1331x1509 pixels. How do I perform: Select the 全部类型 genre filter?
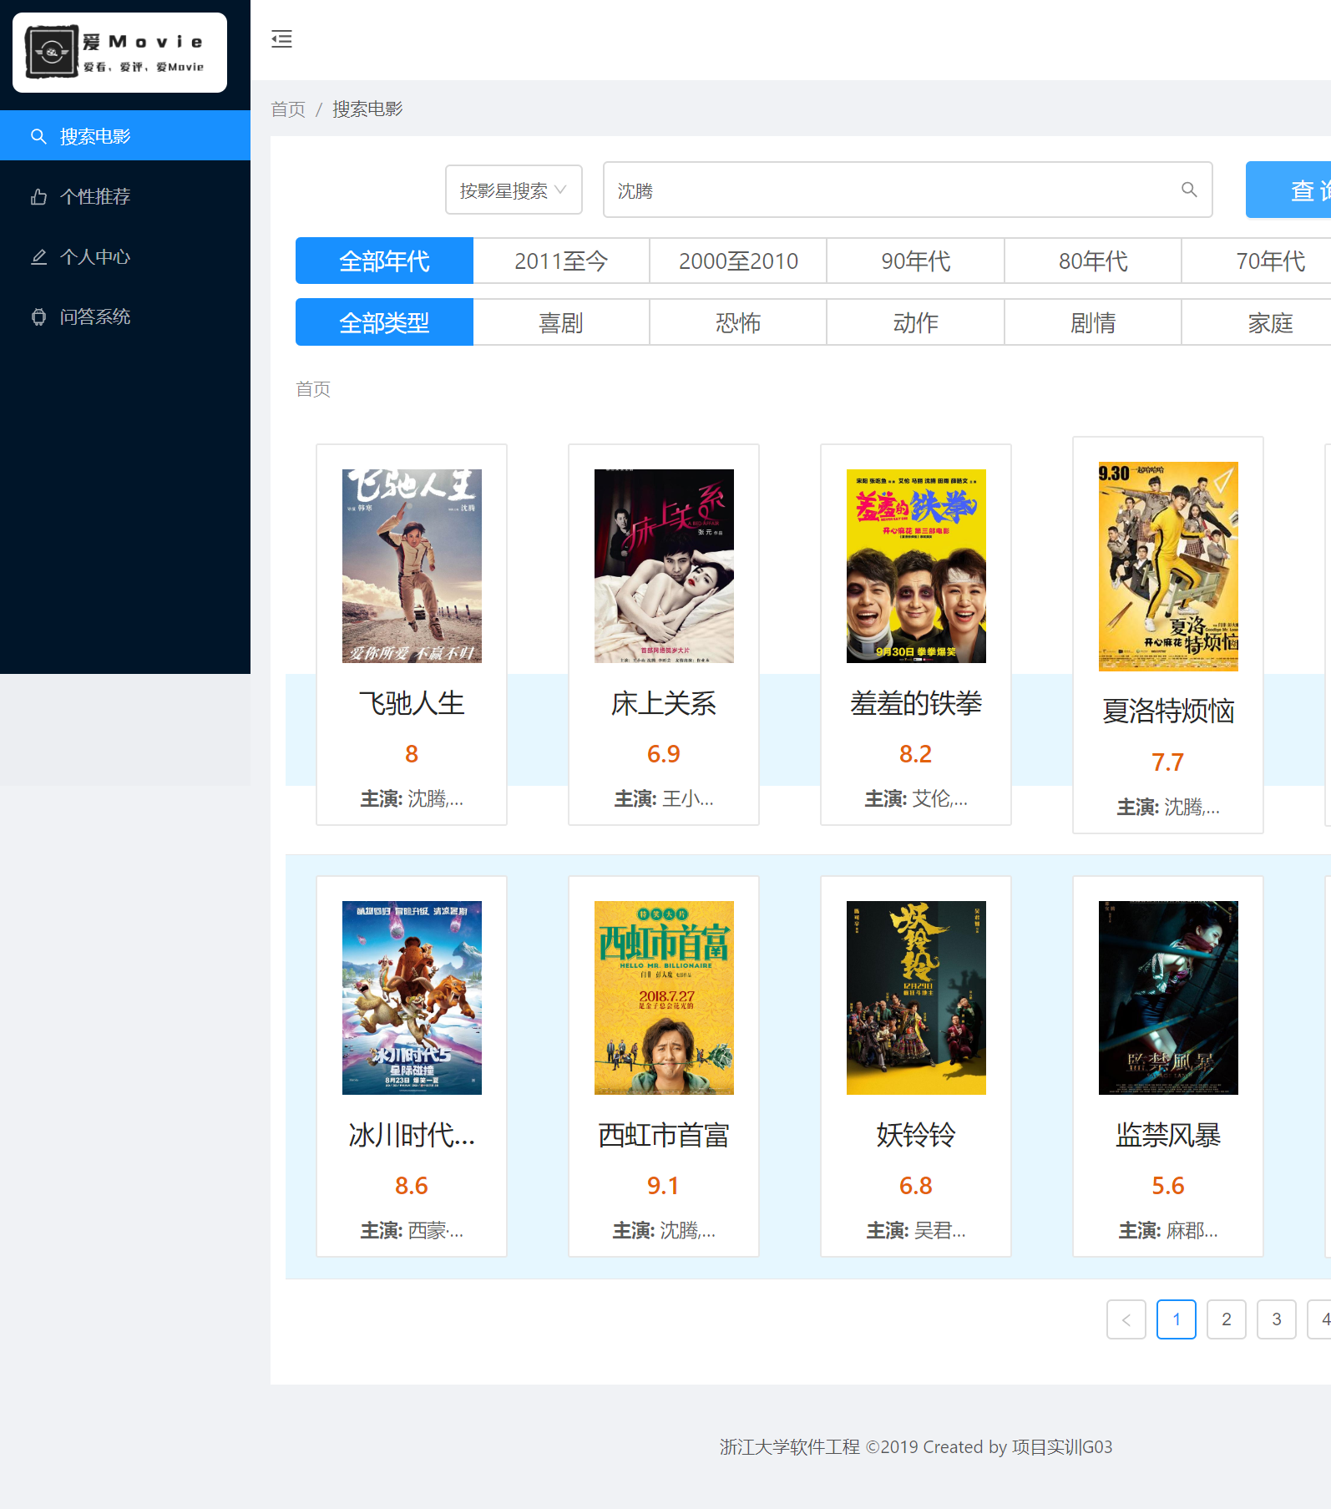coord(384,322)
